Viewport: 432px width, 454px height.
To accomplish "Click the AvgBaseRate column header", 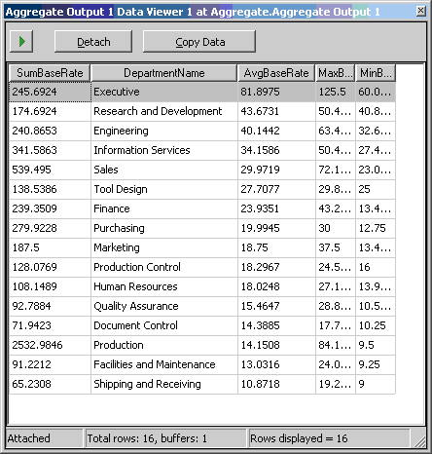I will (276, 73).
